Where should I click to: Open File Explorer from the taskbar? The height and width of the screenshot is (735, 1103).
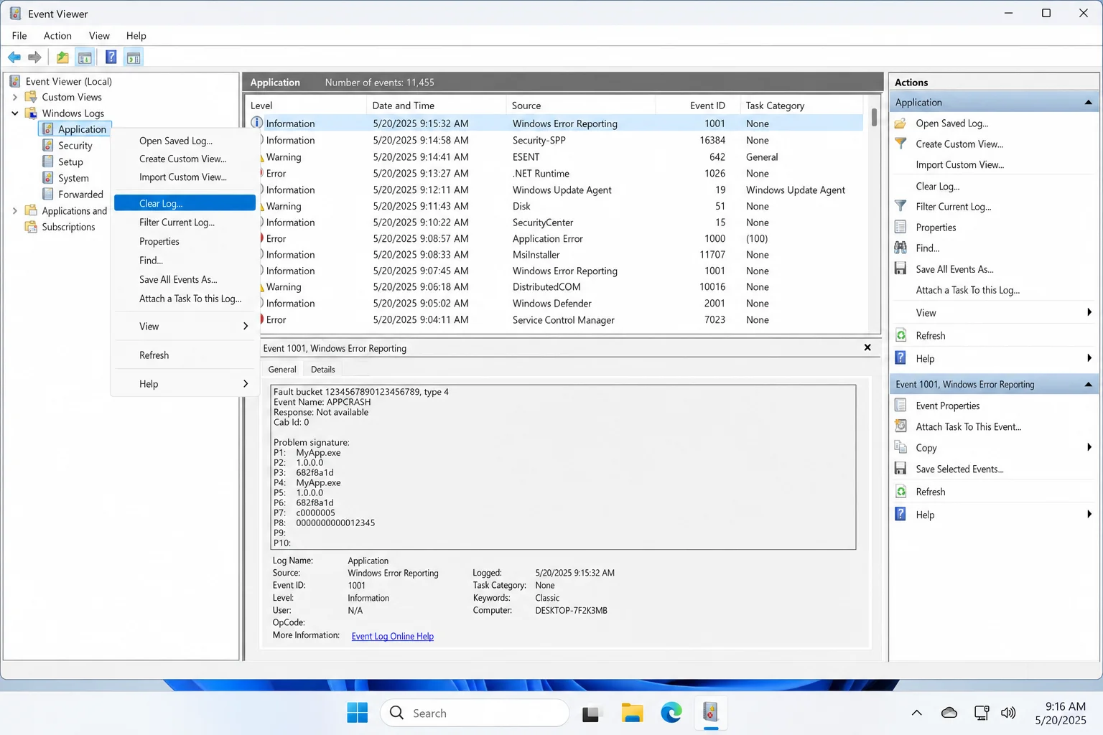coord(632,713)
